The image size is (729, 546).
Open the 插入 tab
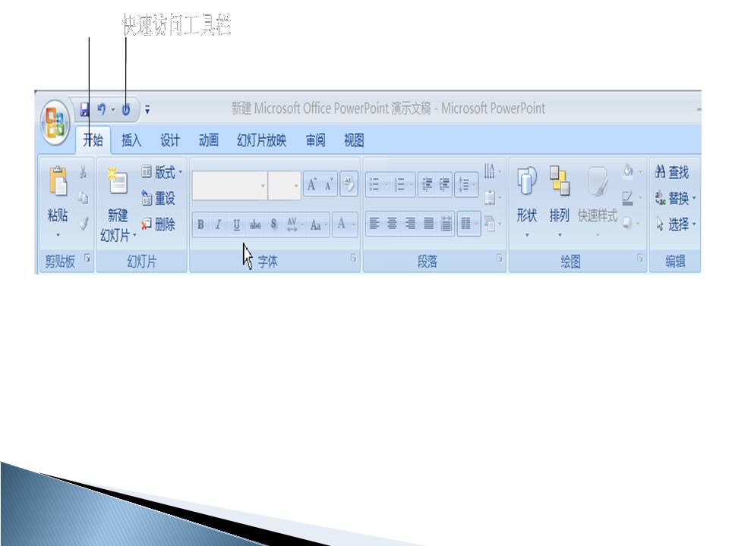point(131,140)
